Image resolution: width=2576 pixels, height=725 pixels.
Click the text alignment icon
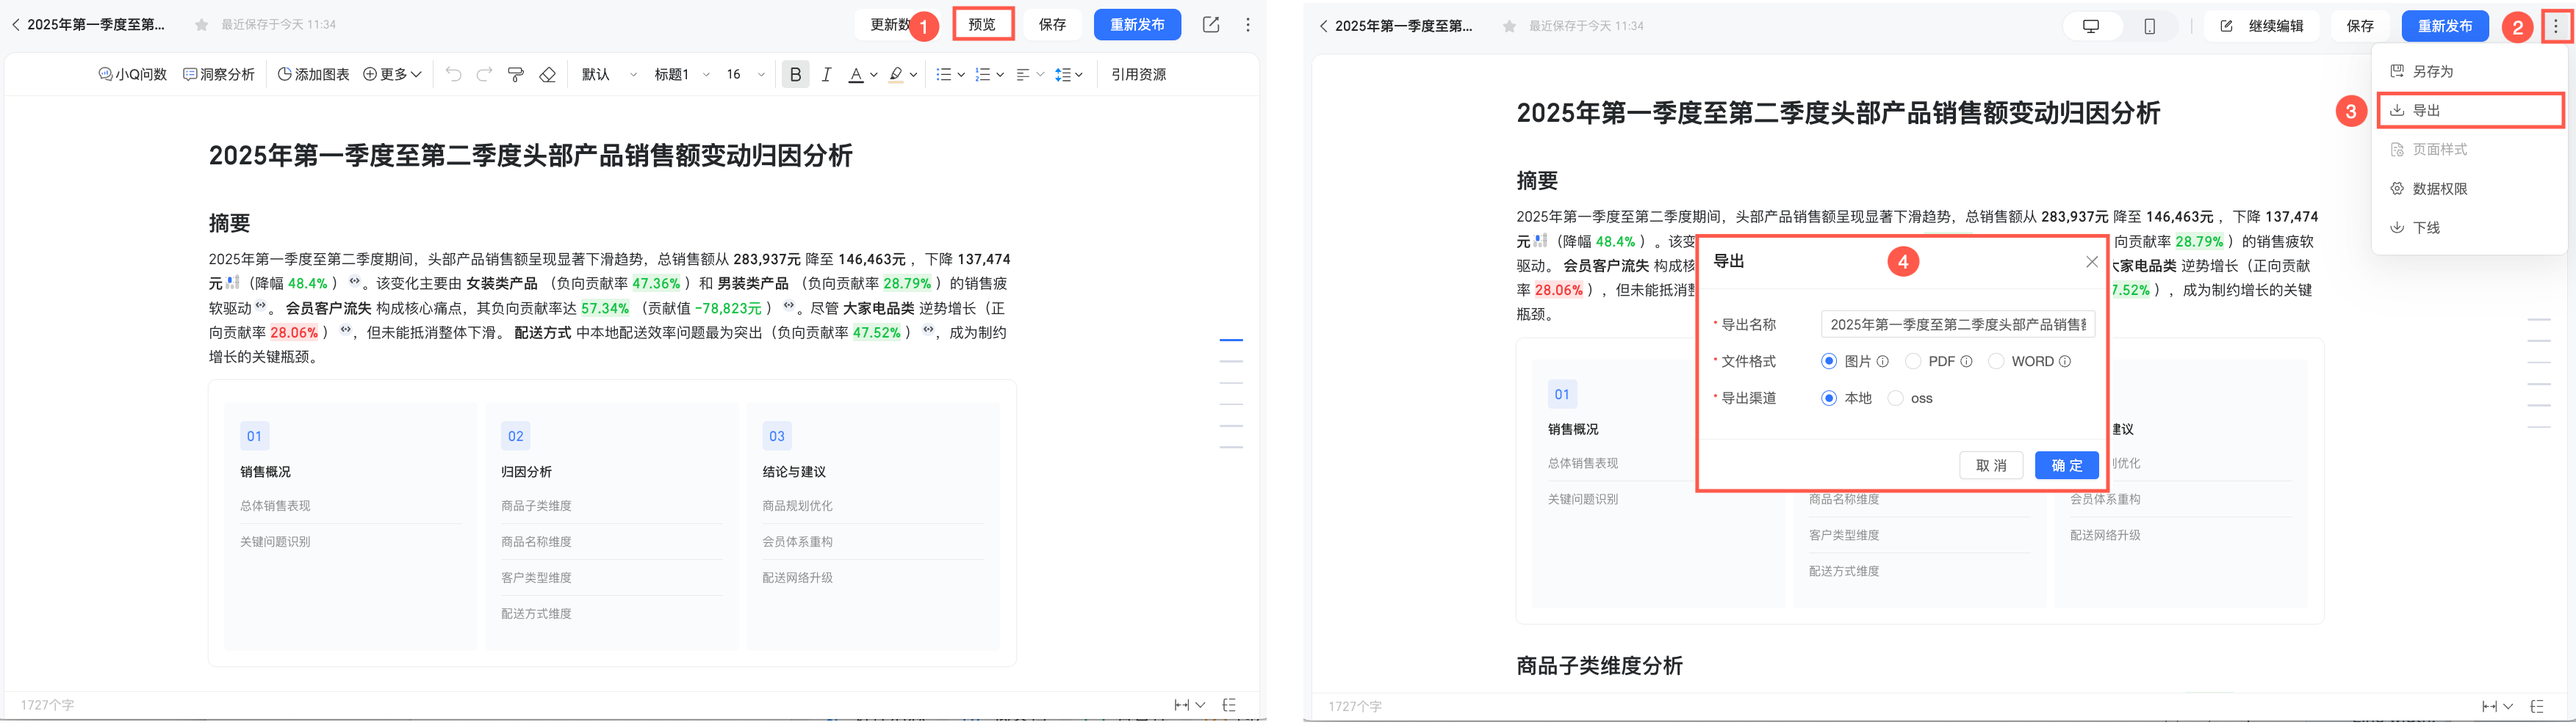tap(1023, 75)
